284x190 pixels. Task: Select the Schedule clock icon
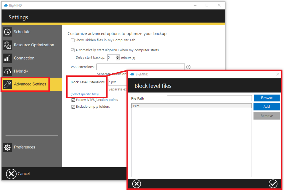tap(7, 32)
